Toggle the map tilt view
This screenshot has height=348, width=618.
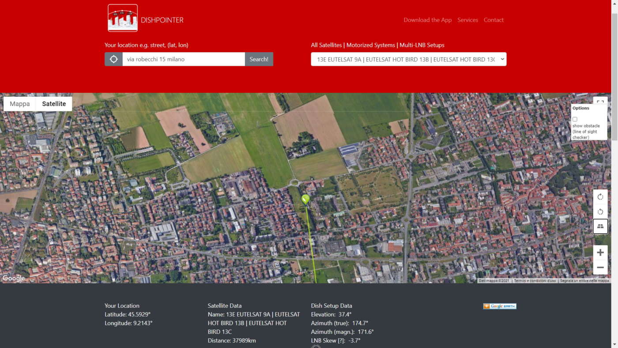point(600,226)
